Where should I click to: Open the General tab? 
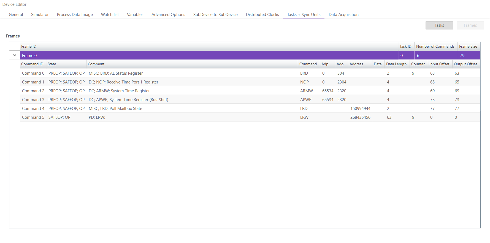[16, 15]
